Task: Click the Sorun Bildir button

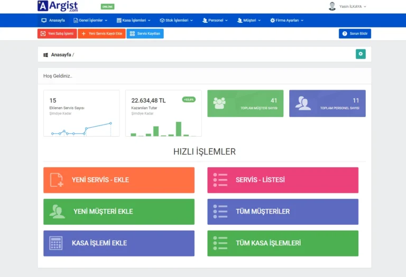Action: [x=355, y=34]
